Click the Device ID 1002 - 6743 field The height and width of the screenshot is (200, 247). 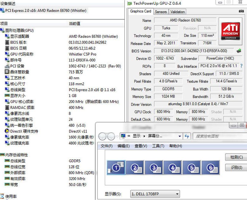pos(165,58)
